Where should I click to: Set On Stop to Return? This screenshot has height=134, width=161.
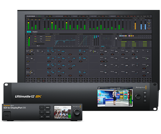coord(106,16)
